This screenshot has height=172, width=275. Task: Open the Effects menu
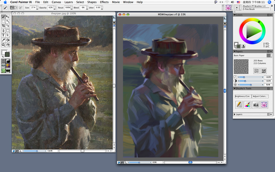104,2
